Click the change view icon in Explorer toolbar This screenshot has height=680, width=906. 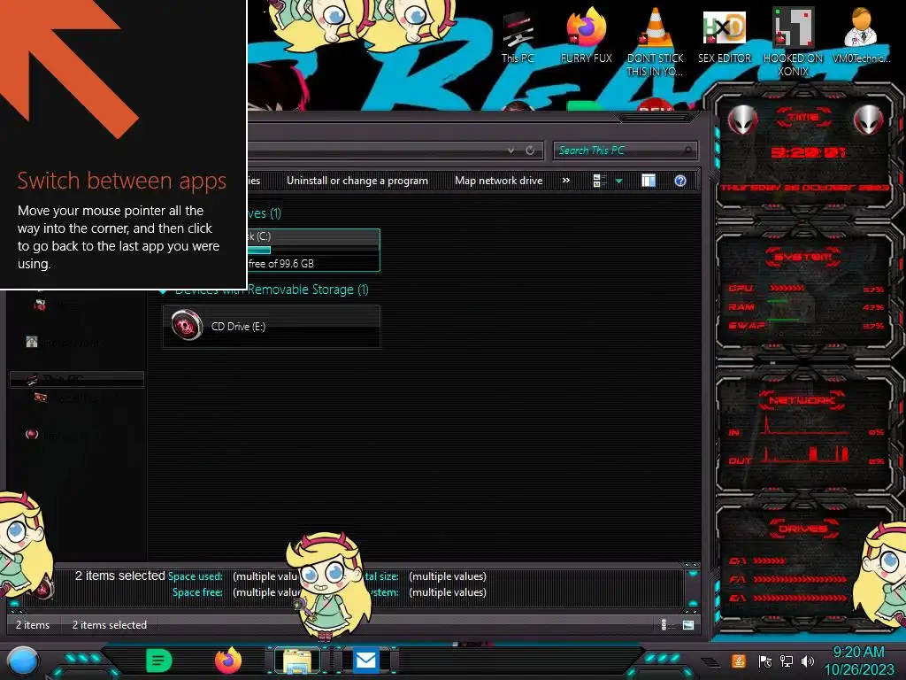[x=599, y=181]
